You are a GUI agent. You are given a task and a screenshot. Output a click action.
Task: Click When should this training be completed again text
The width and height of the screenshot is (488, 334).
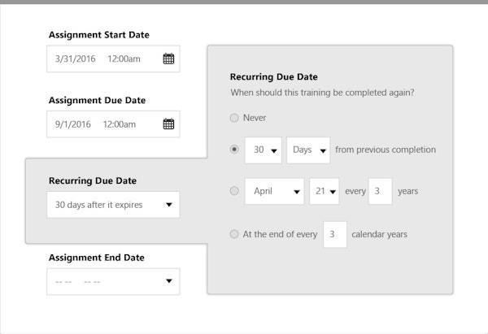322,93
